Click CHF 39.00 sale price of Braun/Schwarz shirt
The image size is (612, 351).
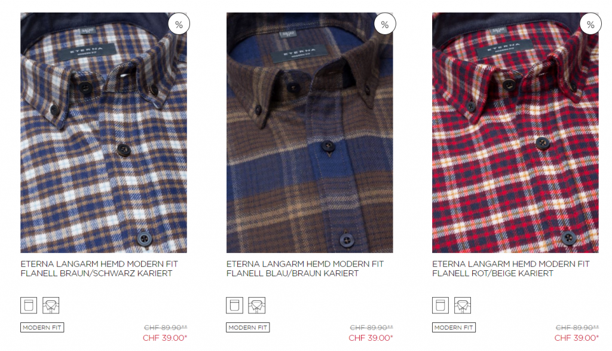(165, 338)
